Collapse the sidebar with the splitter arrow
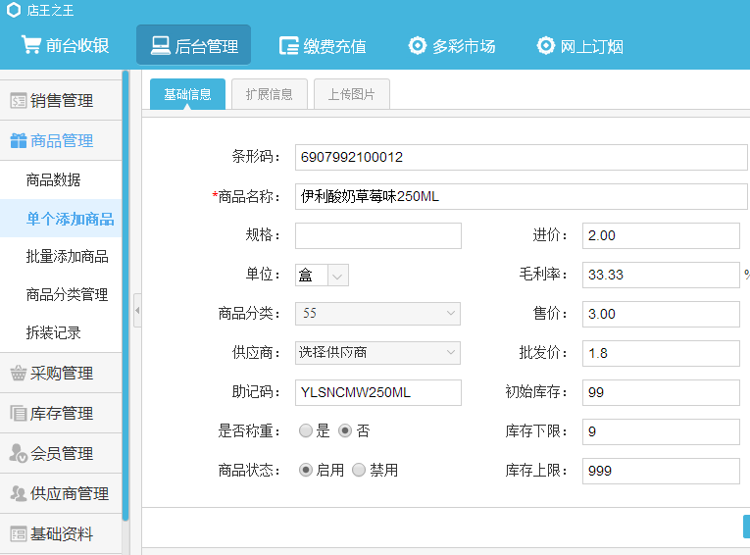 [137, 310]
